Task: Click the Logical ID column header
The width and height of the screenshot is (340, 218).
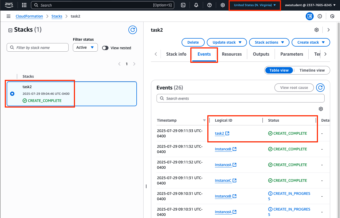Action: [x=224, y=120]
